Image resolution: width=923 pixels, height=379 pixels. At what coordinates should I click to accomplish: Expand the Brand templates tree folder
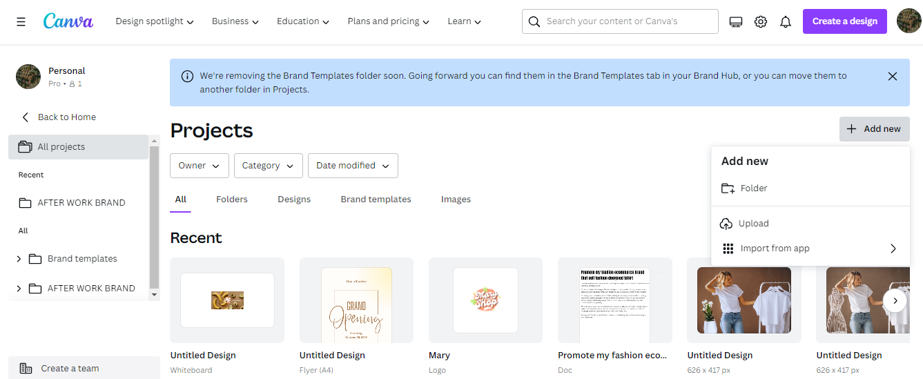pyautogui.click(x=19, y=259)
